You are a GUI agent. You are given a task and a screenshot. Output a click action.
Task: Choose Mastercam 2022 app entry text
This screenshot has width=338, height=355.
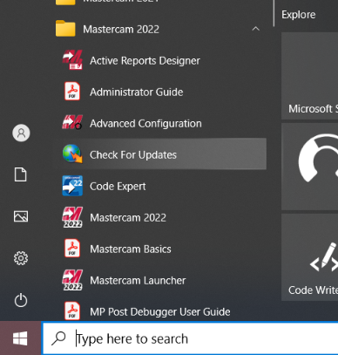pyautogui.click(x=128, y=218)
